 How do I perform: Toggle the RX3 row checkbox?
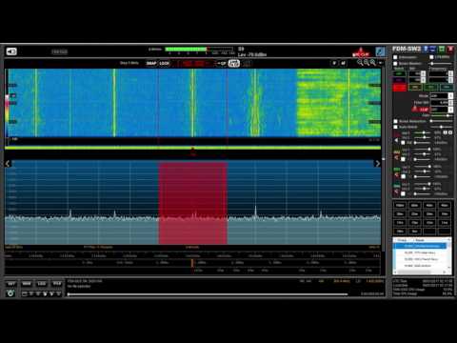point(403,176)
